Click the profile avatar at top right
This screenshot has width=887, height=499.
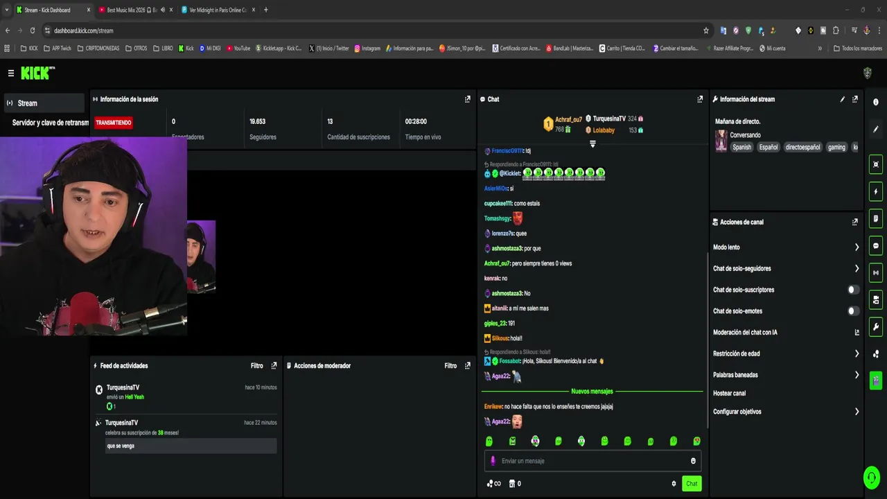[x=867, y=73]
